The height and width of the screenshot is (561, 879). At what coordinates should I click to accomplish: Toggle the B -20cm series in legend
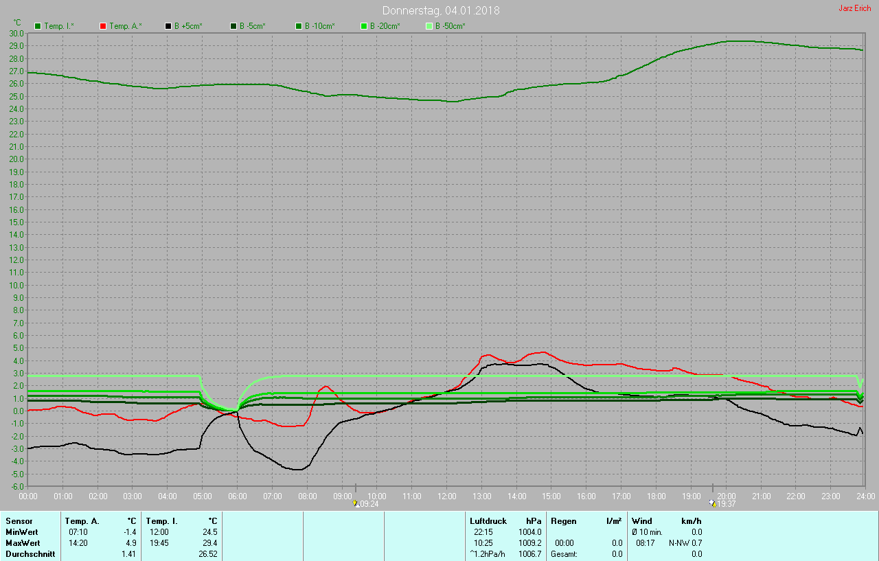(x=364, y=26)
